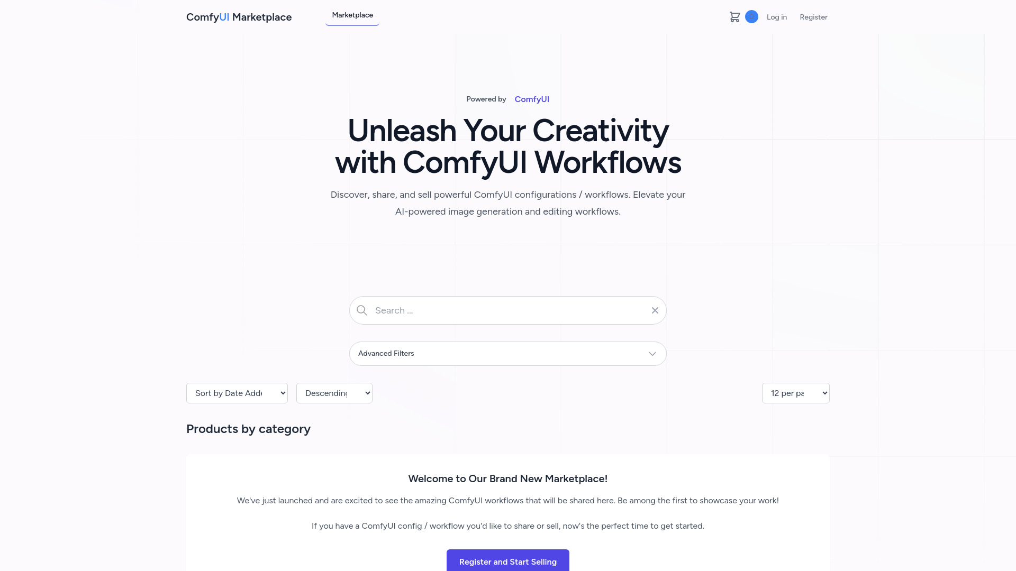The image size is (1016, 571).
Task: Click the Register and Start Selling button
Action: click(x=508, y=561)
